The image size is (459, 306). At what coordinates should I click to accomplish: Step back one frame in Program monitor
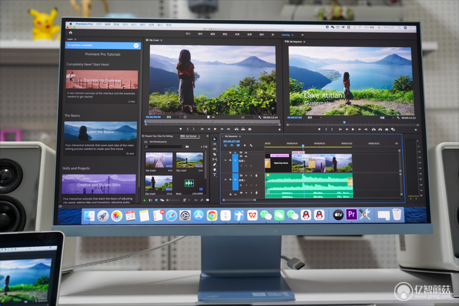(x=347, y=129)
